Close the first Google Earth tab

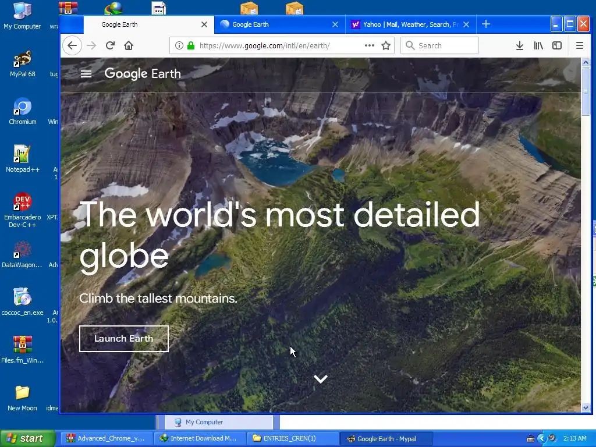pyautogui.click(x=204, y=24)
